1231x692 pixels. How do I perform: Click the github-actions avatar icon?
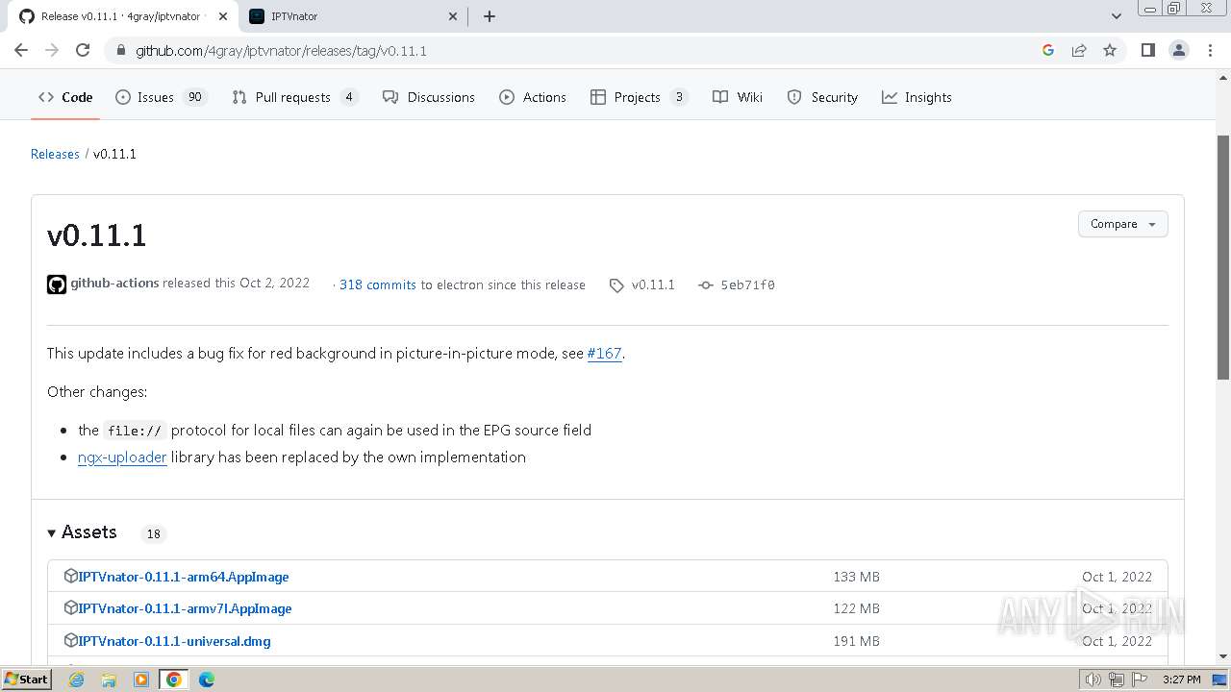click(57, 284)
